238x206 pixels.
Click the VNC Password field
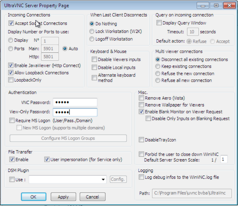click(75, 102)
